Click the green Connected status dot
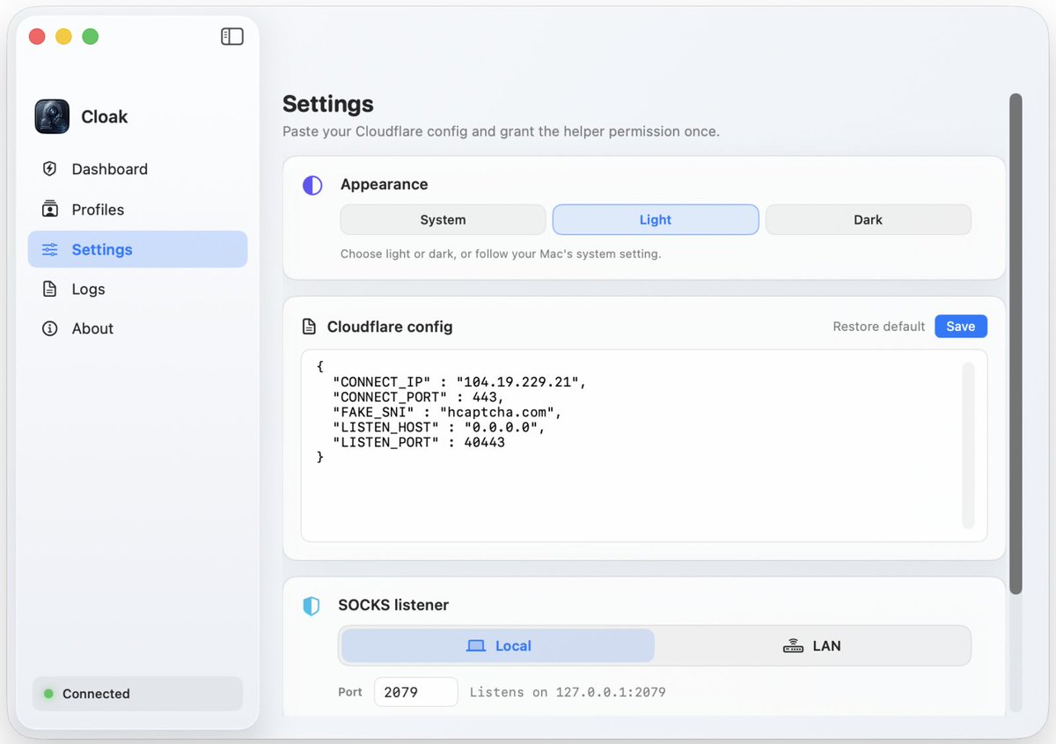This screenshot has height=744, width=1056. click(x=48, y=694)
